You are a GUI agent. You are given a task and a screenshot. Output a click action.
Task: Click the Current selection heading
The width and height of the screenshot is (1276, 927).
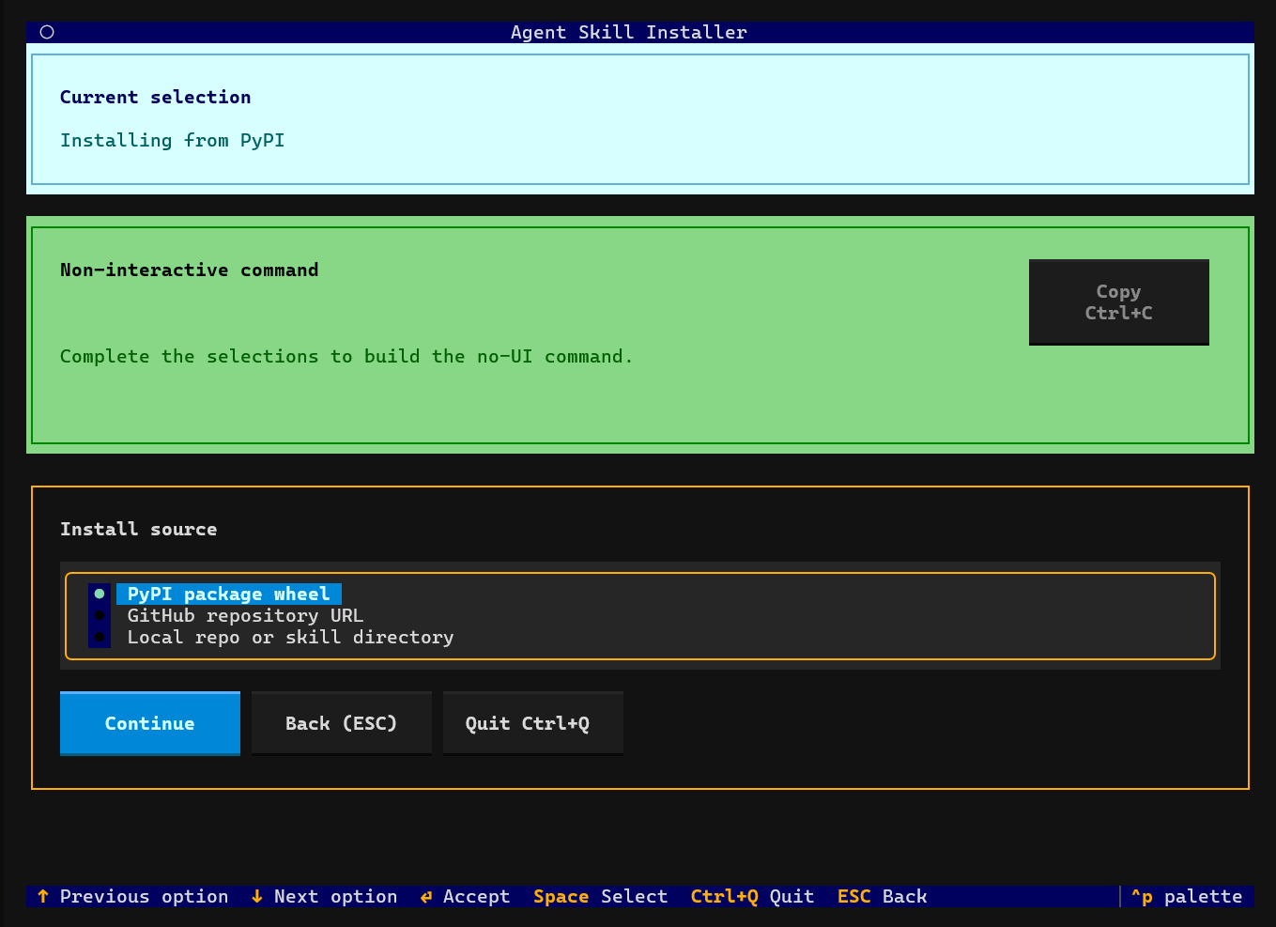155,97
